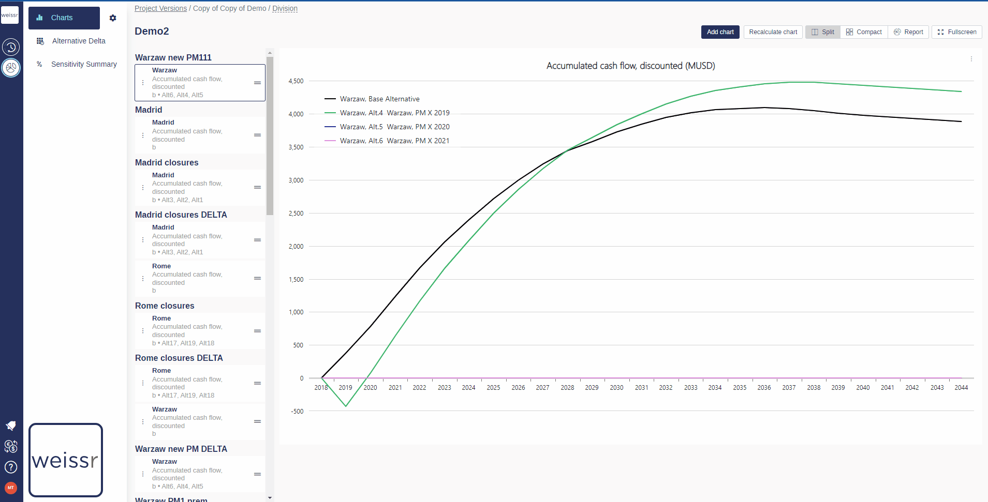The height and width of the screenshot is (502, 988).
Task: Click the Add chart button
Action: (720, 32)
